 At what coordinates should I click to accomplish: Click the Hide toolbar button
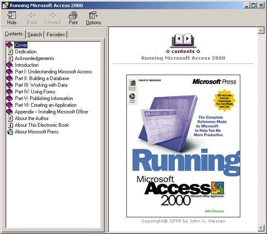[x=12, y=18]
